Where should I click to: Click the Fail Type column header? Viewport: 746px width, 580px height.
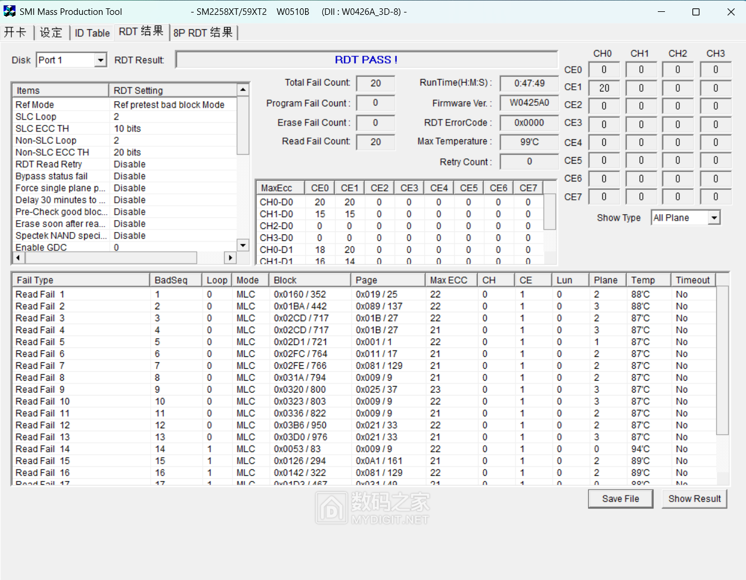81,280
